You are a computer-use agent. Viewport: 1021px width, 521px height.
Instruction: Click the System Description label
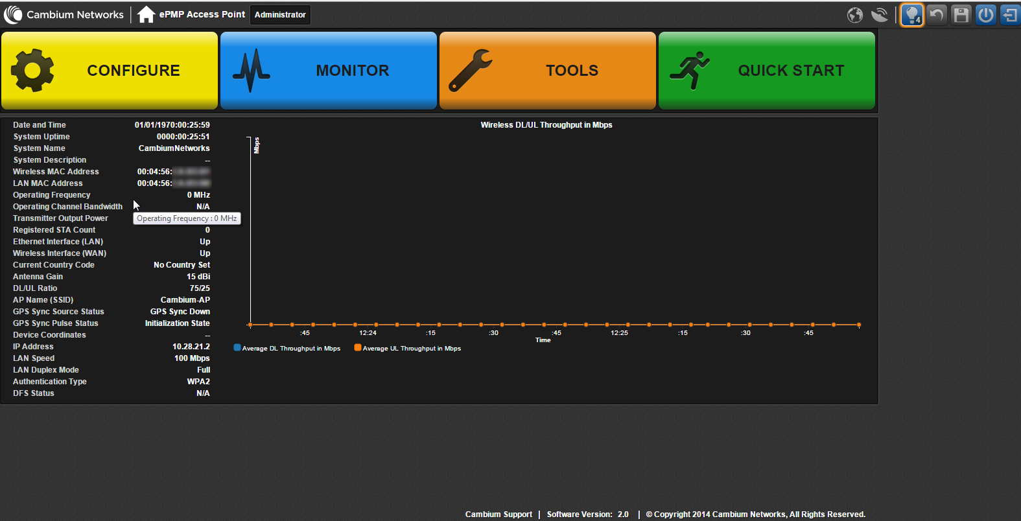coord(50,160)
